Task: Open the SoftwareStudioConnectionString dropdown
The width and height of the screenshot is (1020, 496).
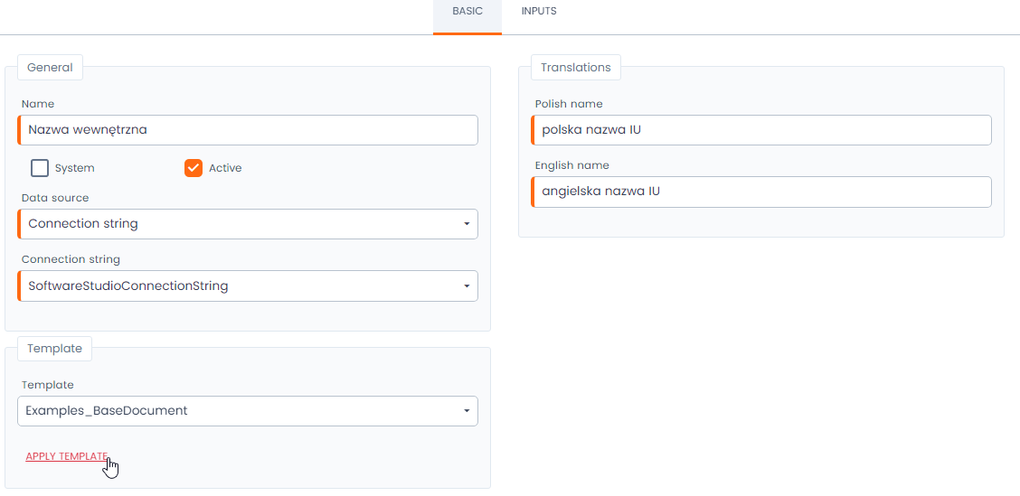Action: click(248, 286)
